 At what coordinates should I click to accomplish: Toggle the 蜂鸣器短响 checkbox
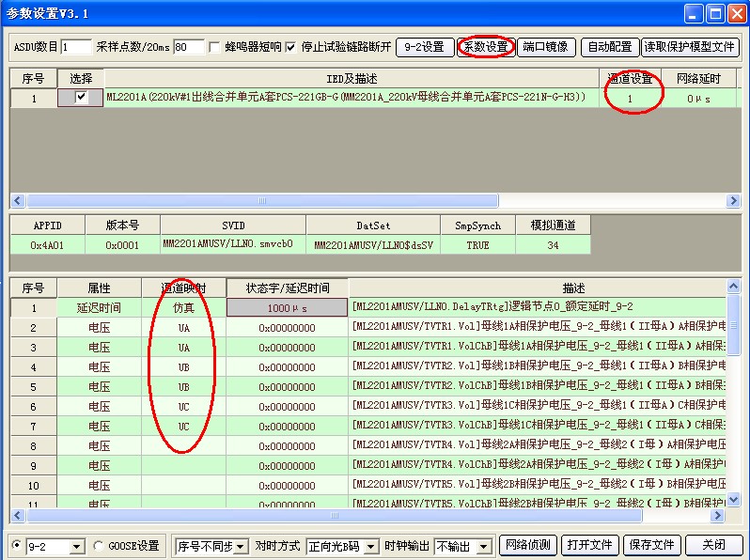coord(215,47)
